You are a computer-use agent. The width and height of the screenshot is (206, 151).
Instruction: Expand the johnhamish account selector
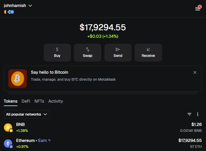pyautogui.click(x=18, y=6)
